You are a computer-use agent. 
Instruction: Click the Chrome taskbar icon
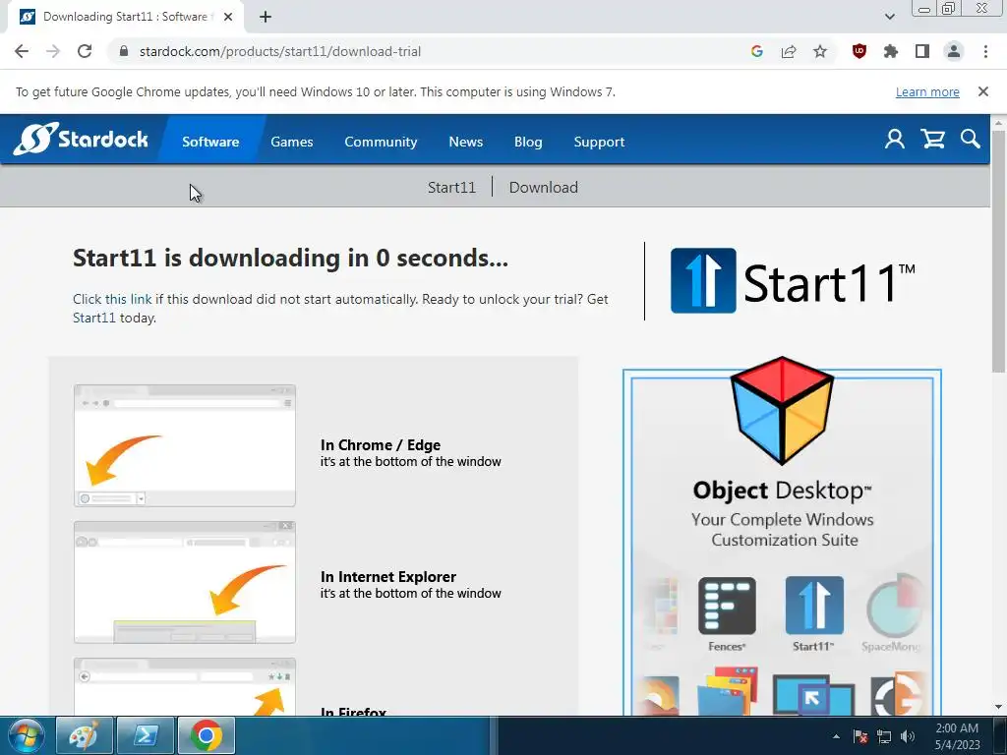pyautogui.click(x=207, y=735)
